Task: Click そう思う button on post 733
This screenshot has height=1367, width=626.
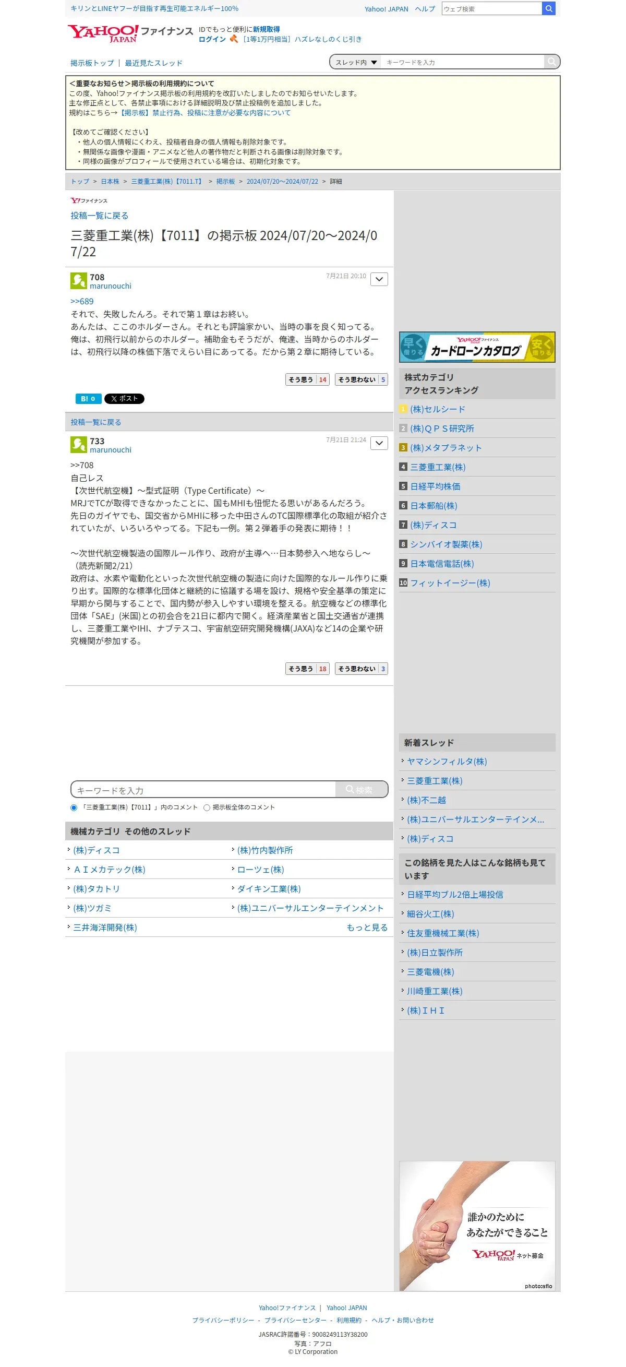Action: click(308, 669)
